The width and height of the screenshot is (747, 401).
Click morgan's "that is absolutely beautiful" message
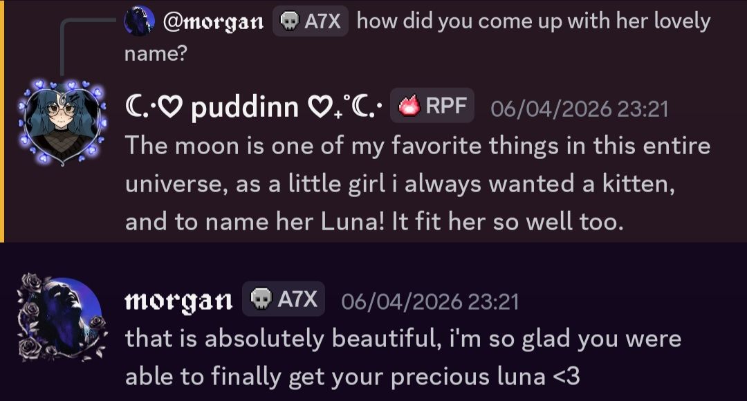[401, 357]
